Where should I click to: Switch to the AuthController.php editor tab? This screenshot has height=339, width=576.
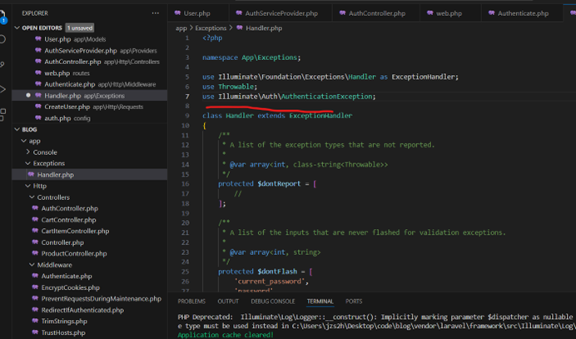[x=375, y=13]
